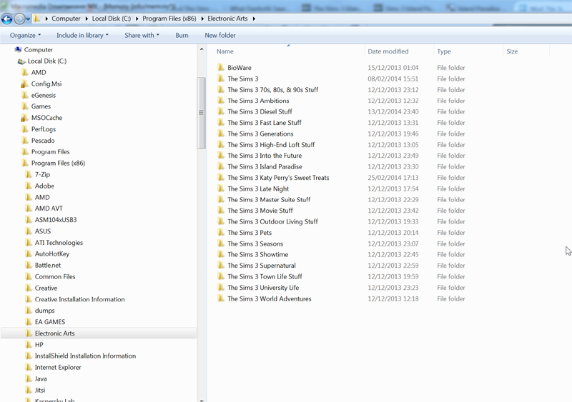Select The Sims 3 University Life name
Image resolution: width=572 pixels, height=402 pixels.
click(263, 288)
